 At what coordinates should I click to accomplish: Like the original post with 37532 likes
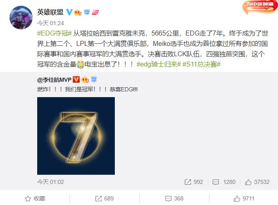[x=257, y=182]
